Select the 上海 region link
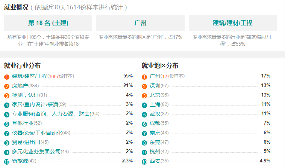This screenshot has width=285, height=168. (x=155, y=104)
